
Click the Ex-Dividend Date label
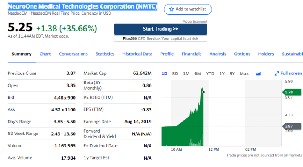pos(100,146)
